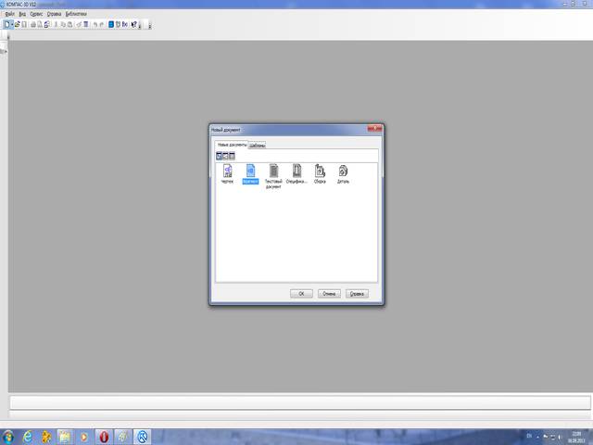Click the Open file toolbar icon
The height and width of the screenshot is (445, 593).
pyautogui.click(x=18, y=24)
